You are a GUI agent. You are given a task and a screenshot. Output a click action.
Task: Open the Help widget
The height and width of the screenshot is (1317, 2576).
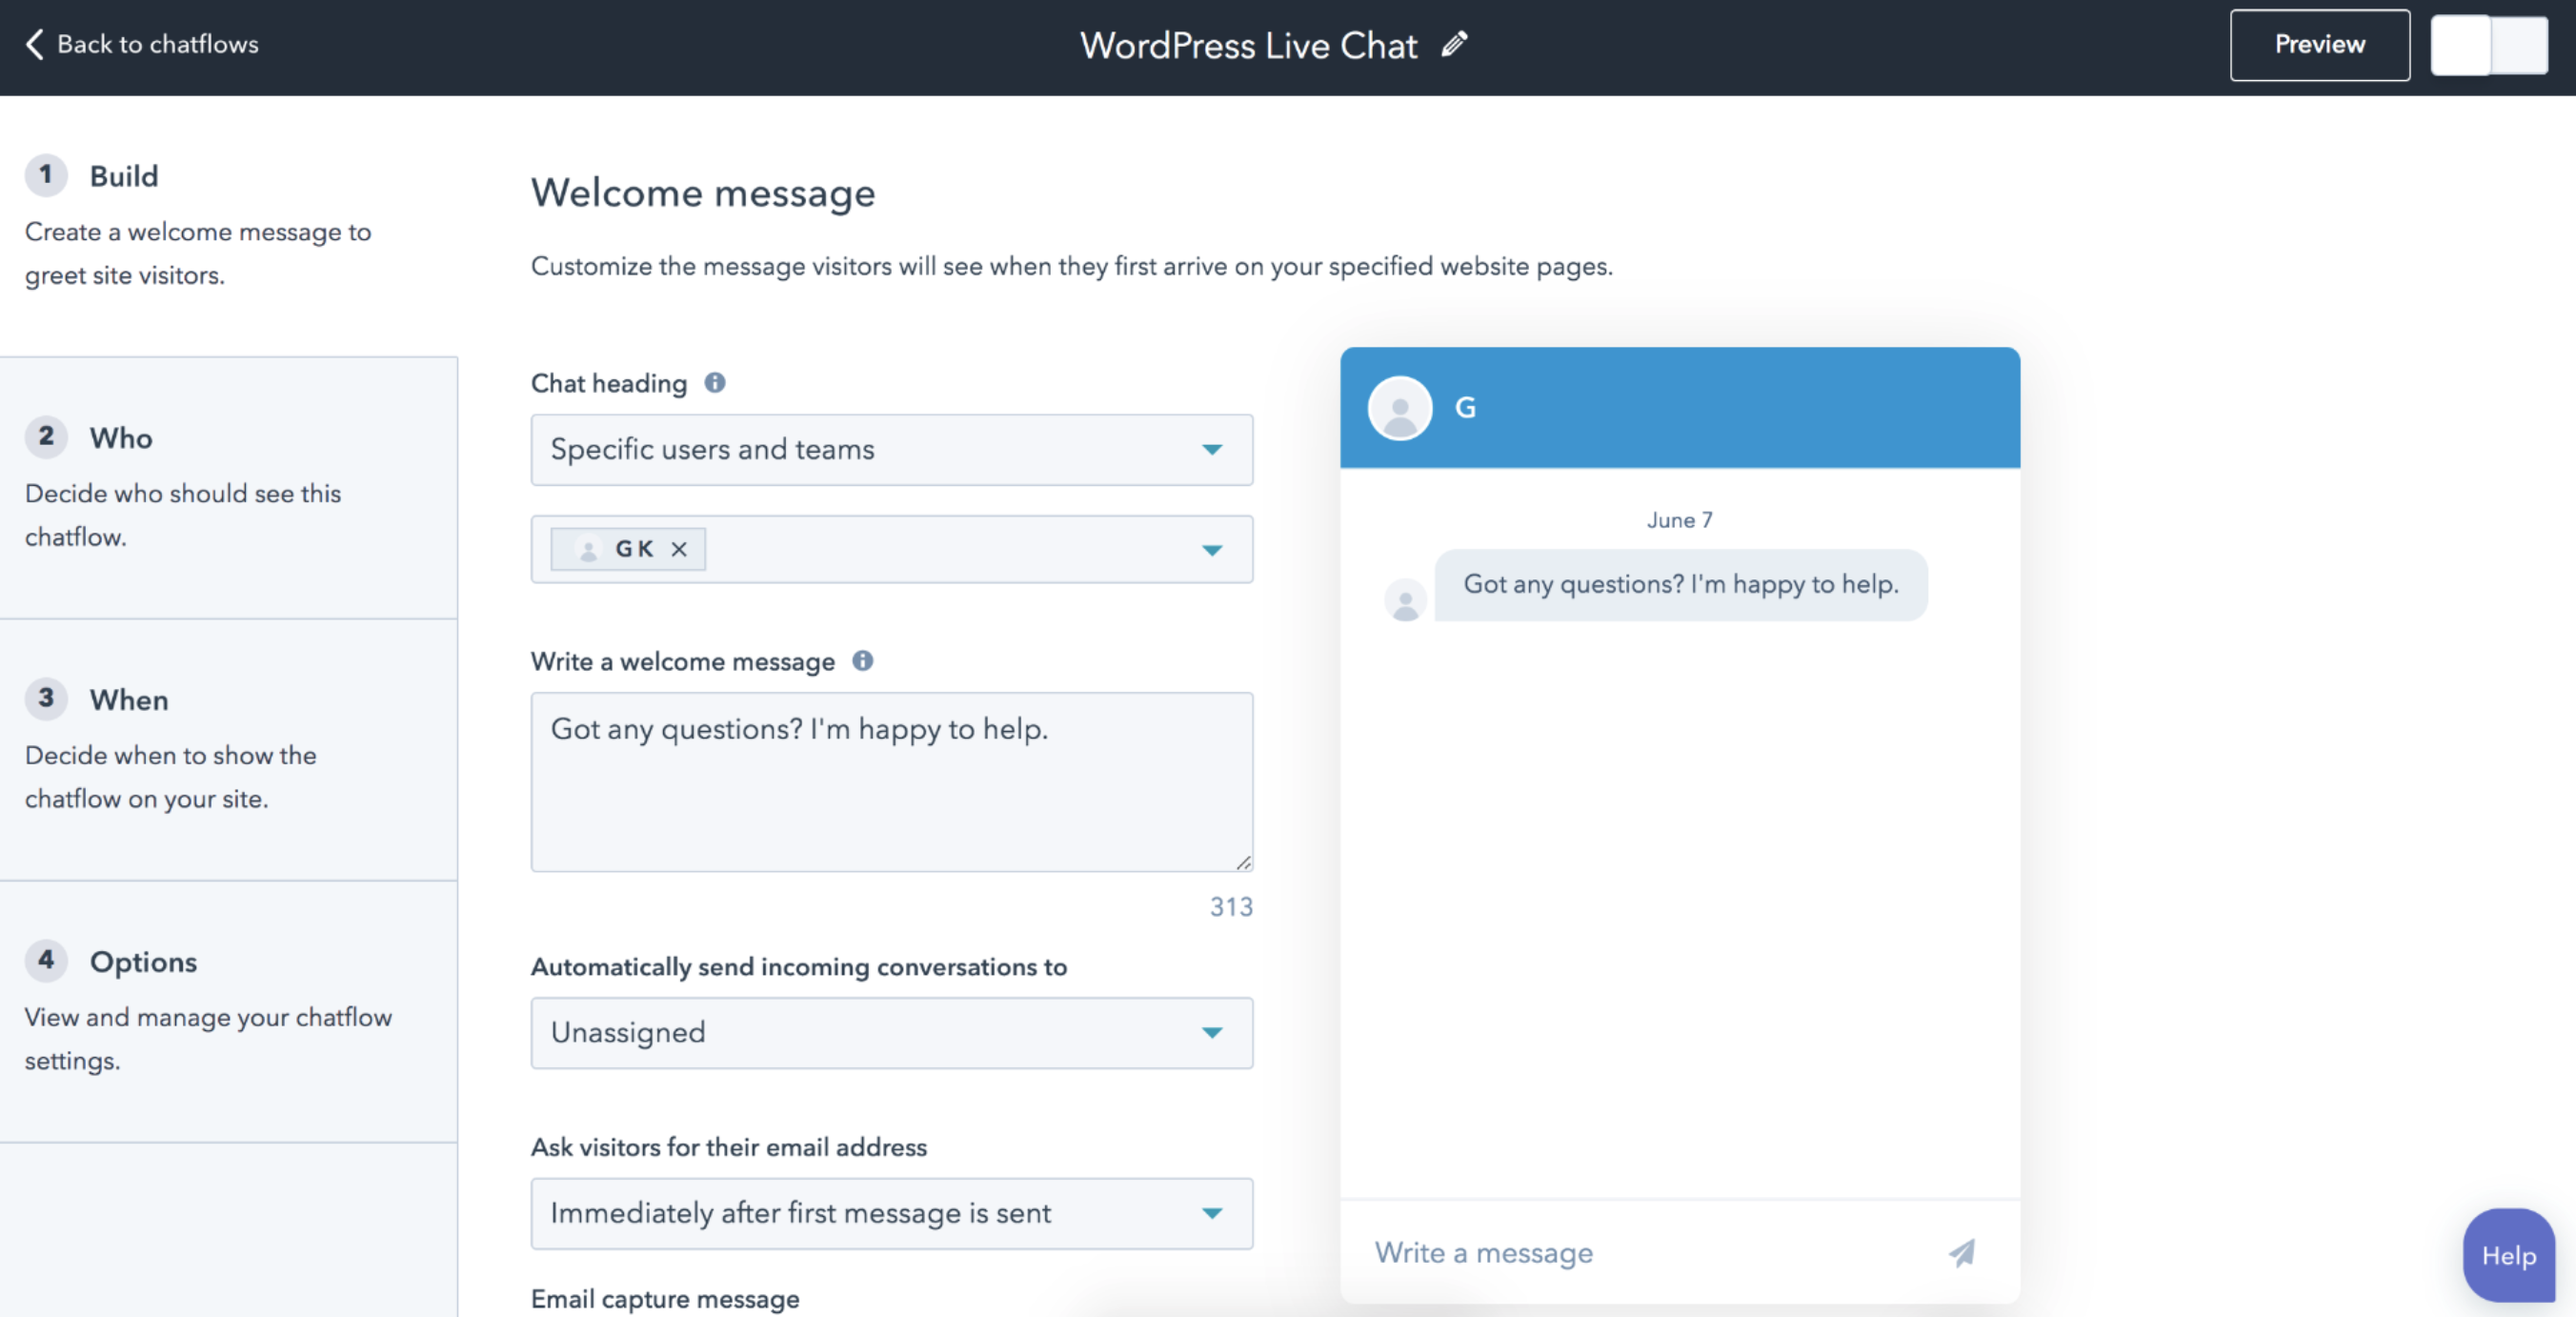point(2508,1256)
